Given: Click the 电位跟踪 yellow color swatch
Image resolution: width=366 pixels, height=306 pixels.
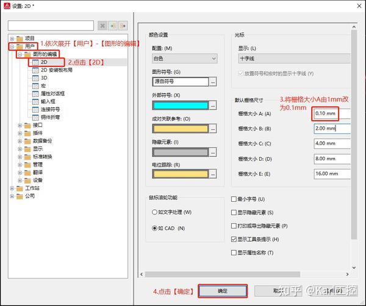Looking at the screenshot, I should [181, 174].
